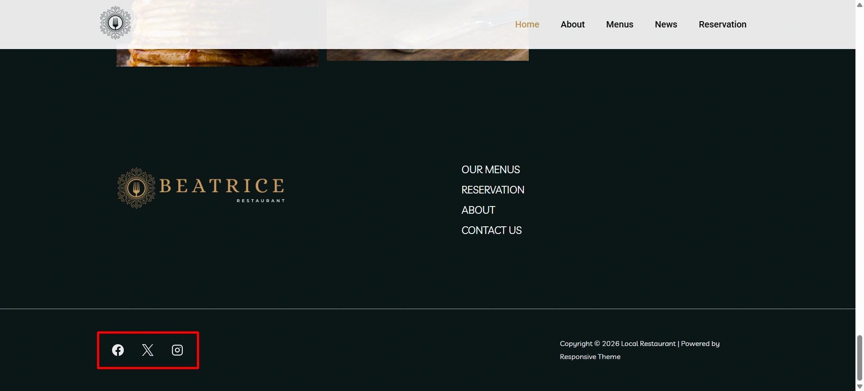Open the News navigation item
The width and height of the screenshot is (864, 391).
[666, 24]
